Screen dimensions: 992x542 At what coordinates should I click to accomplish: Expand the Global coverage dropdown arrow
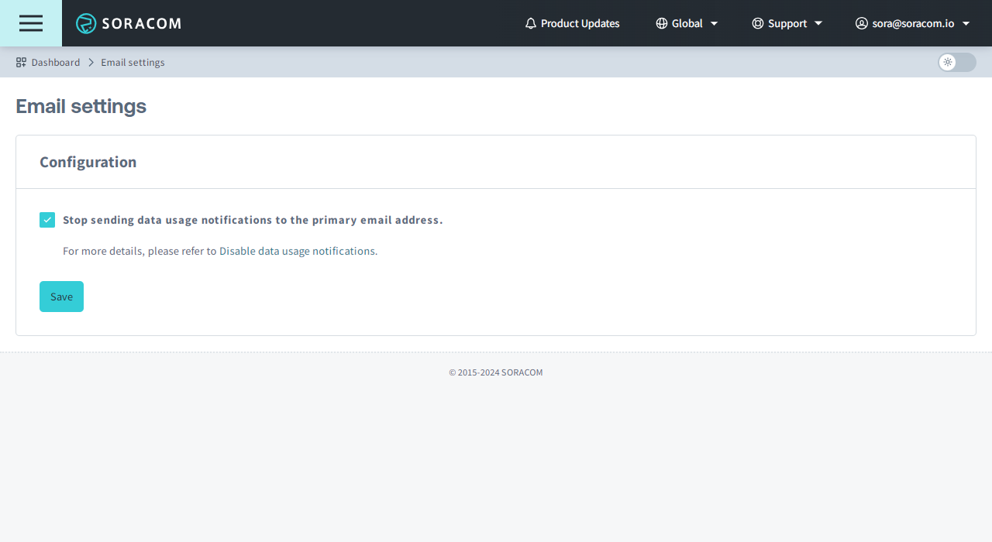point(715,23)
